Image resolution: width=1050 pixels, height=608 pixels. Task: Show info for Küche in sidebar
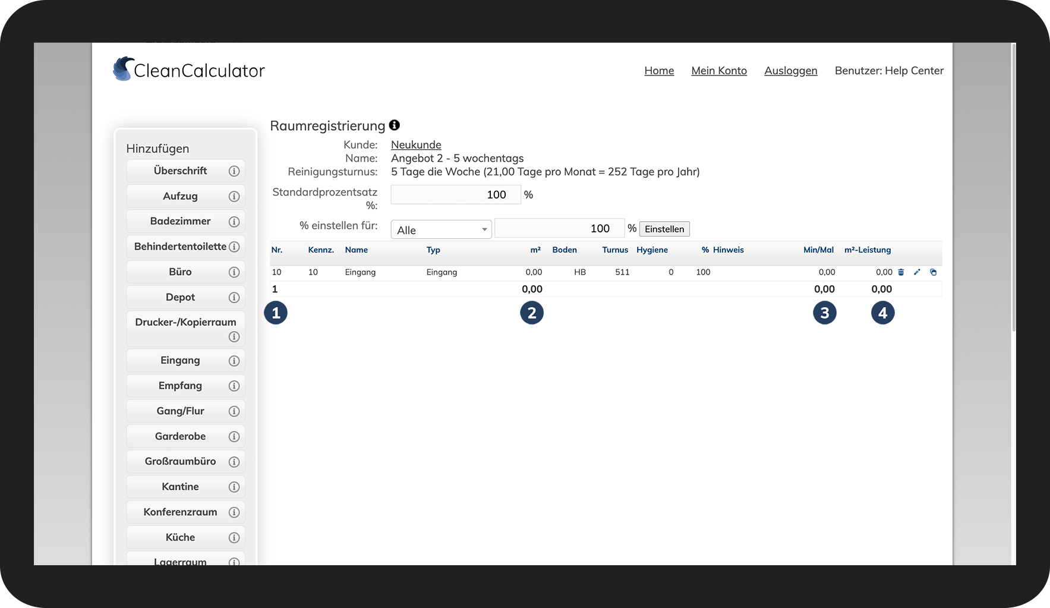[234, 537]
